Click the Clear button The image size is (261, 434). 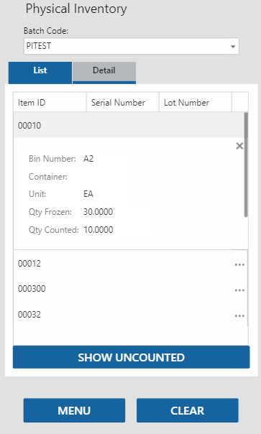tap(187, 410)
